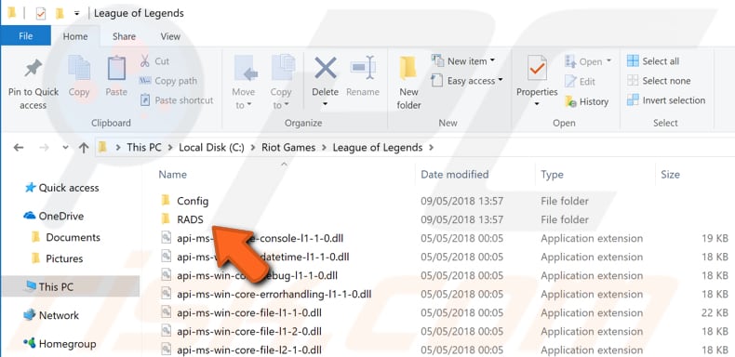Viewport: 735px width, 357px height.
Task: Click the New folder icon
Action: point(408,69)
